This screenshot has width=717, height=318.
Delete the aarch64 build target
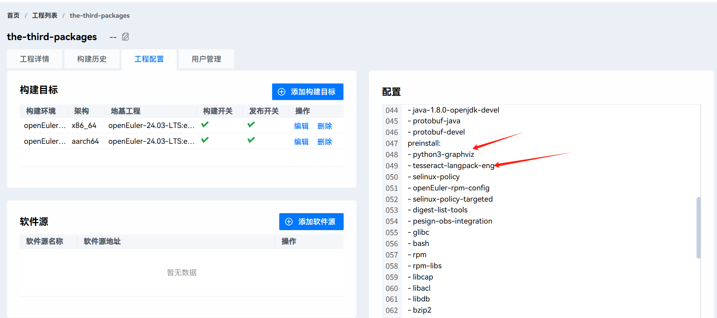pos(324,142)
